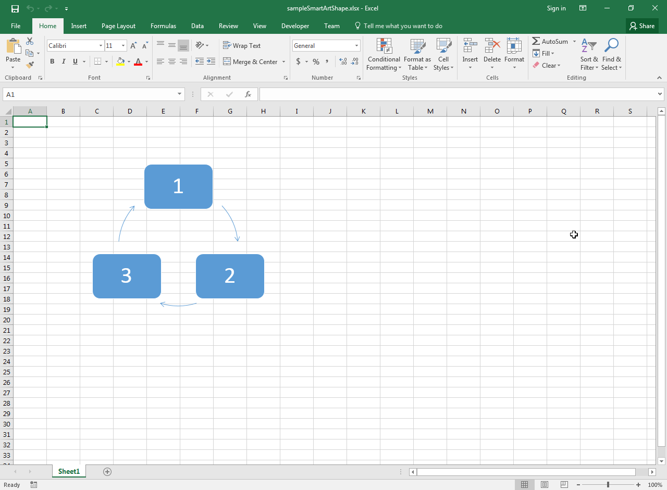Click the Insert Function fx icon
Image resolution: width=667 pixels, height=490 pixels.
point(248,94)
